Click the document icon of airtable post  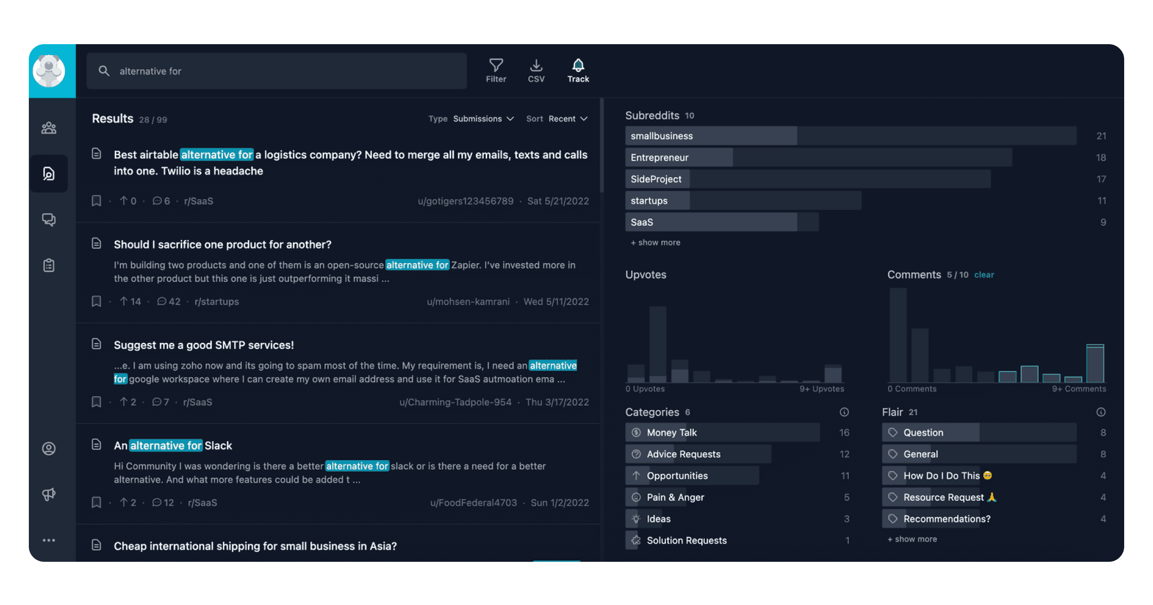[x=97, y=154]
